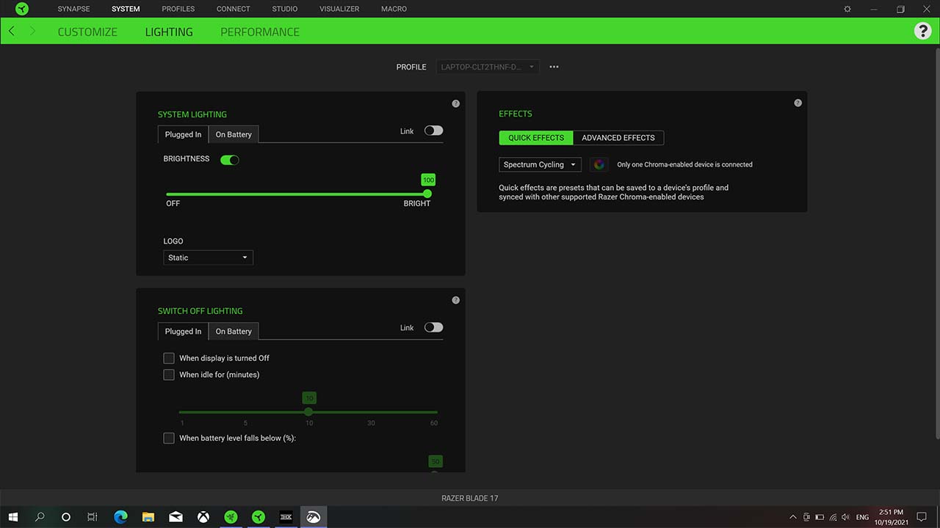Select On Battery tab under System Lighting
The height and width of the screenshot is (528, 940).
[234, 134]
